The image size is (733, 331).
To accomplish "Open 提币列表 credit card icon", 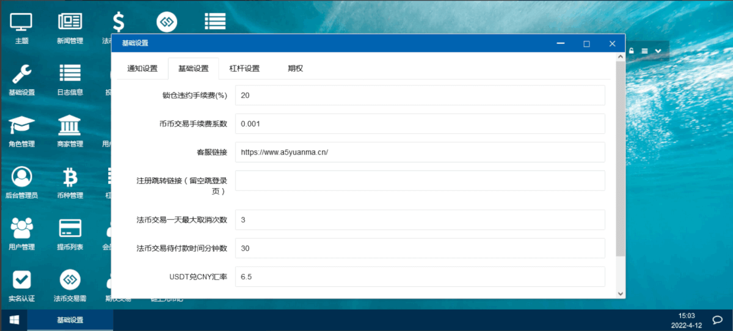I will point(70,234).
